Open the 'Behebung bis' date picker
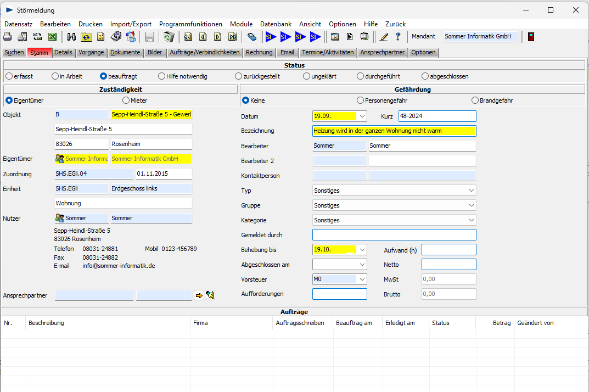 click(361, 250)
